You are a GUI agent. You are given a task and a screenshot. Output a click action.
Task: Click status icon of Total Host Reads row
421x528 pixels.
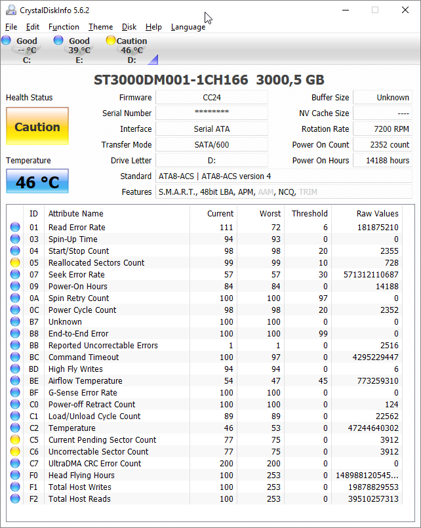tap(15, 498)
